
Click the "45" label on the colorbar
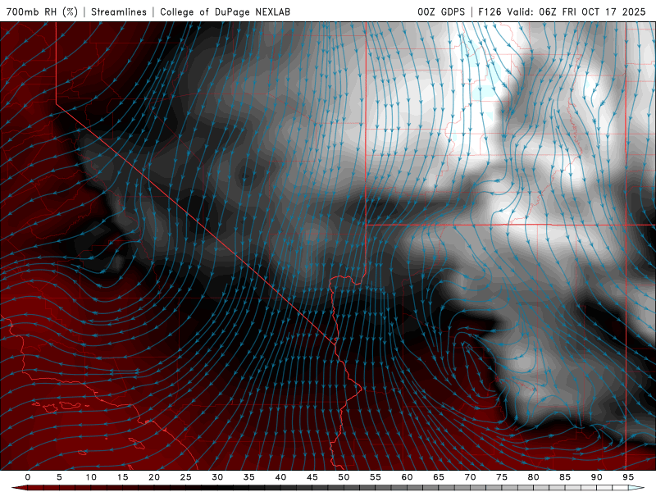(312, 477)
